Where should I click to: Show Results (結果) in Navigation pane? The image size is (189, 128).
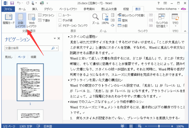click(x=33, y=57)
